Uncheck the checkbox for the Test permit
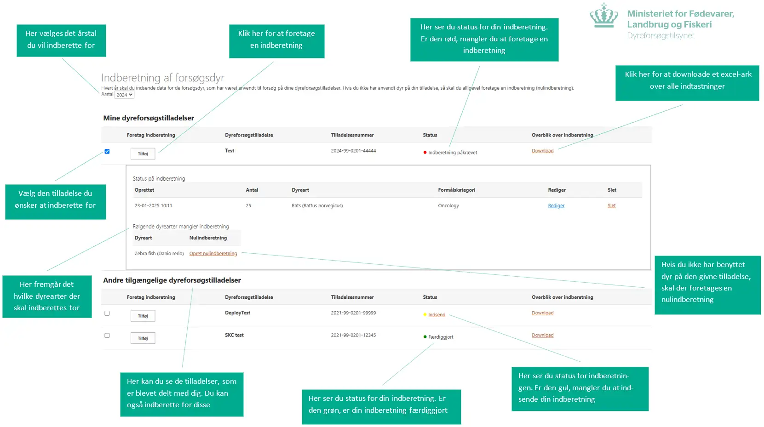The width and height of the screenshot is (764, 427). click(107, 151)
